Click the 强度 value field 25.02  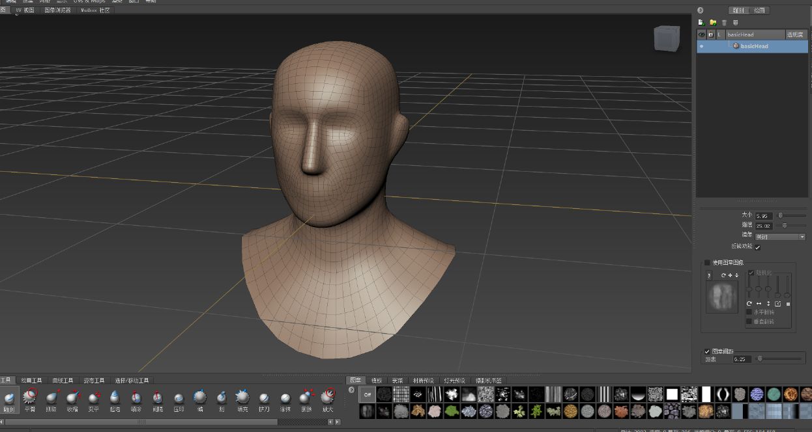tap(764, 226)
